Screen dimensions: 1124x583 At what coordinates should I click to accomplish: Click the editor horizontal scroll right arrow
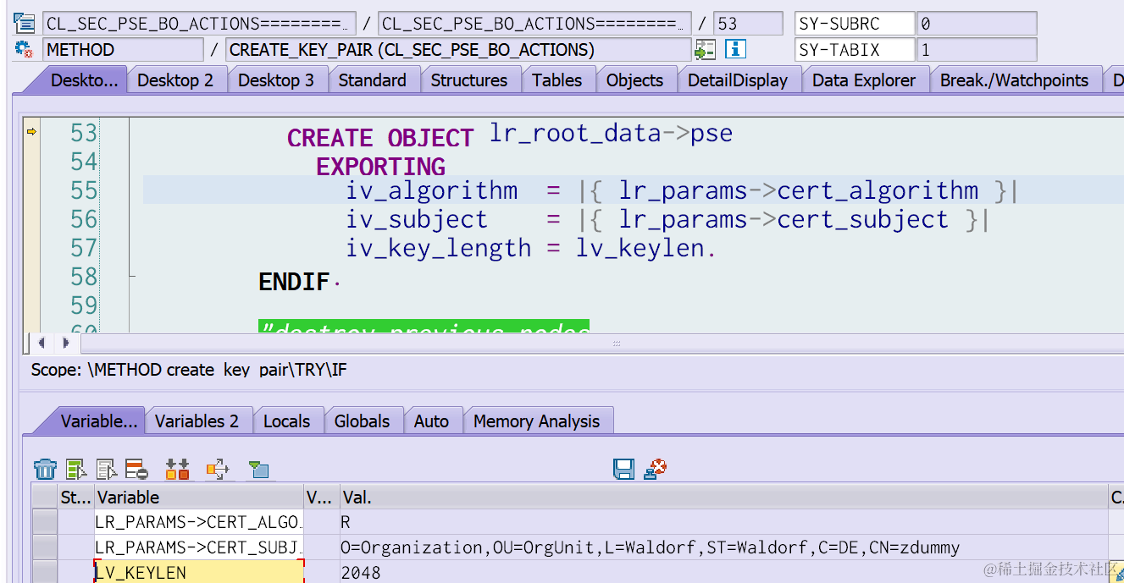66,344
